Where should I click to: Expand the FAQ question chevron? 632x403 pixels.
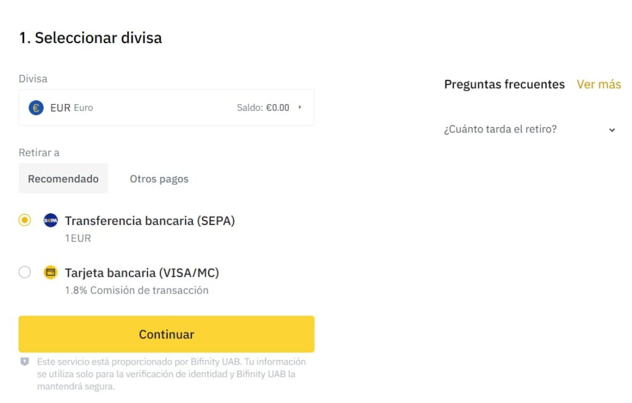click(612, 130)
